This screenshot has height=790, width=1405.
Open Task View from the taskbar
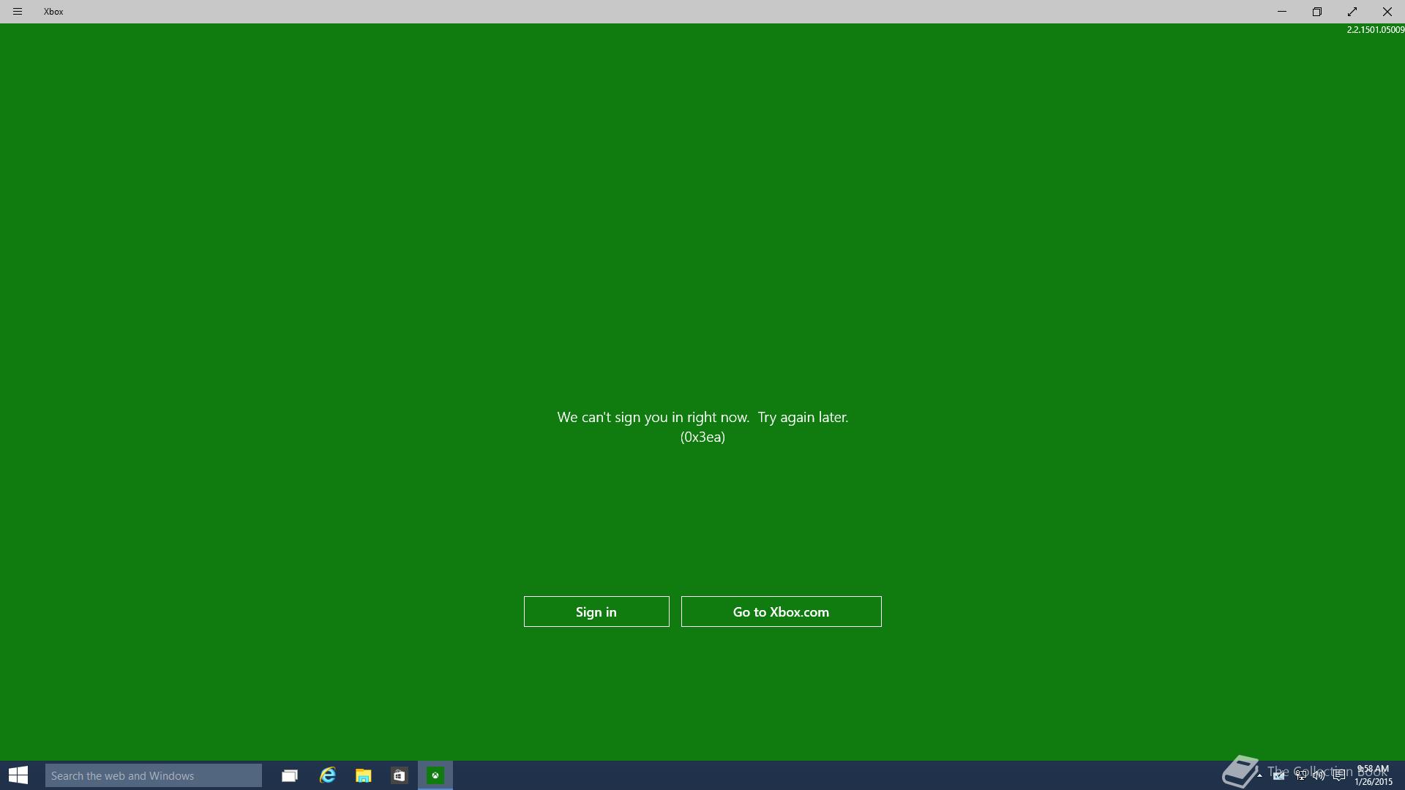tap(290, 775)
